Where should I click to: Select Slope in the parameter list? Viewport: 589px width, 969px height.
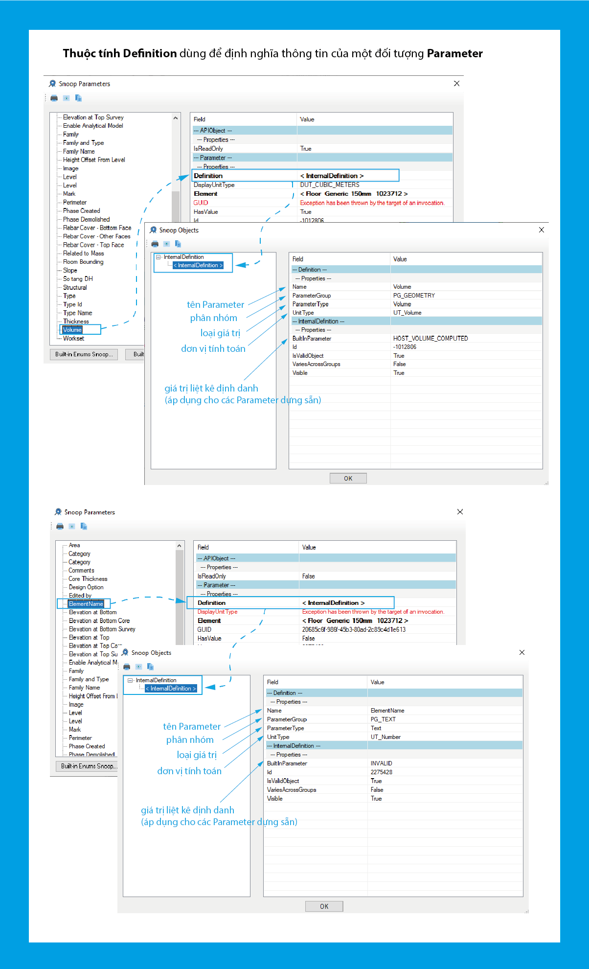(70, 271)
